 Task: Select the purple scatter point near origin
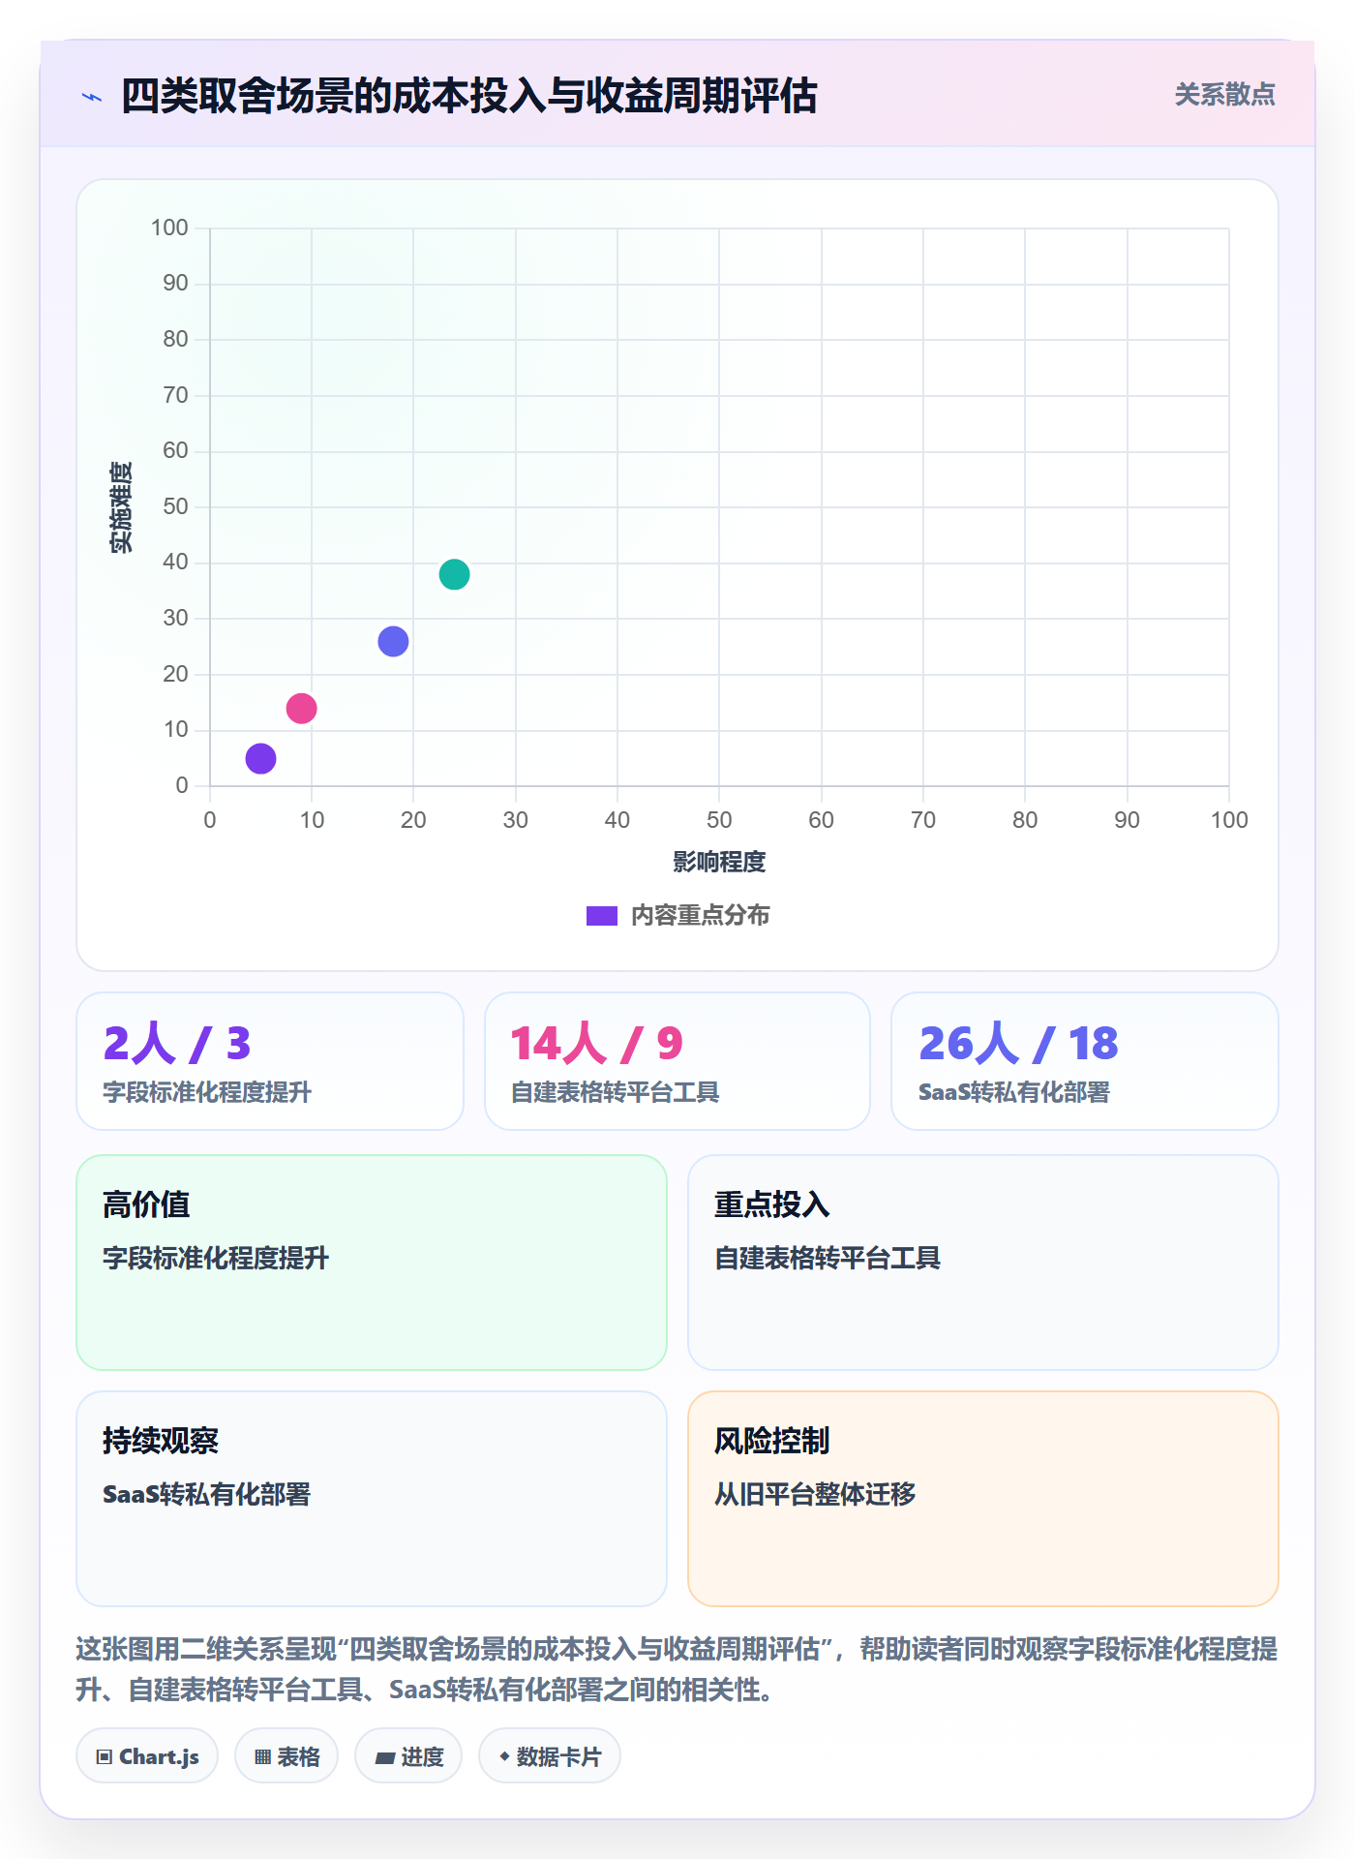coord(260,758)
